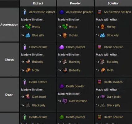The height and width of the screenshot is (124, 132).
Task: Click the Chaos solution bowl icon
Action: [x=99, y=47]
